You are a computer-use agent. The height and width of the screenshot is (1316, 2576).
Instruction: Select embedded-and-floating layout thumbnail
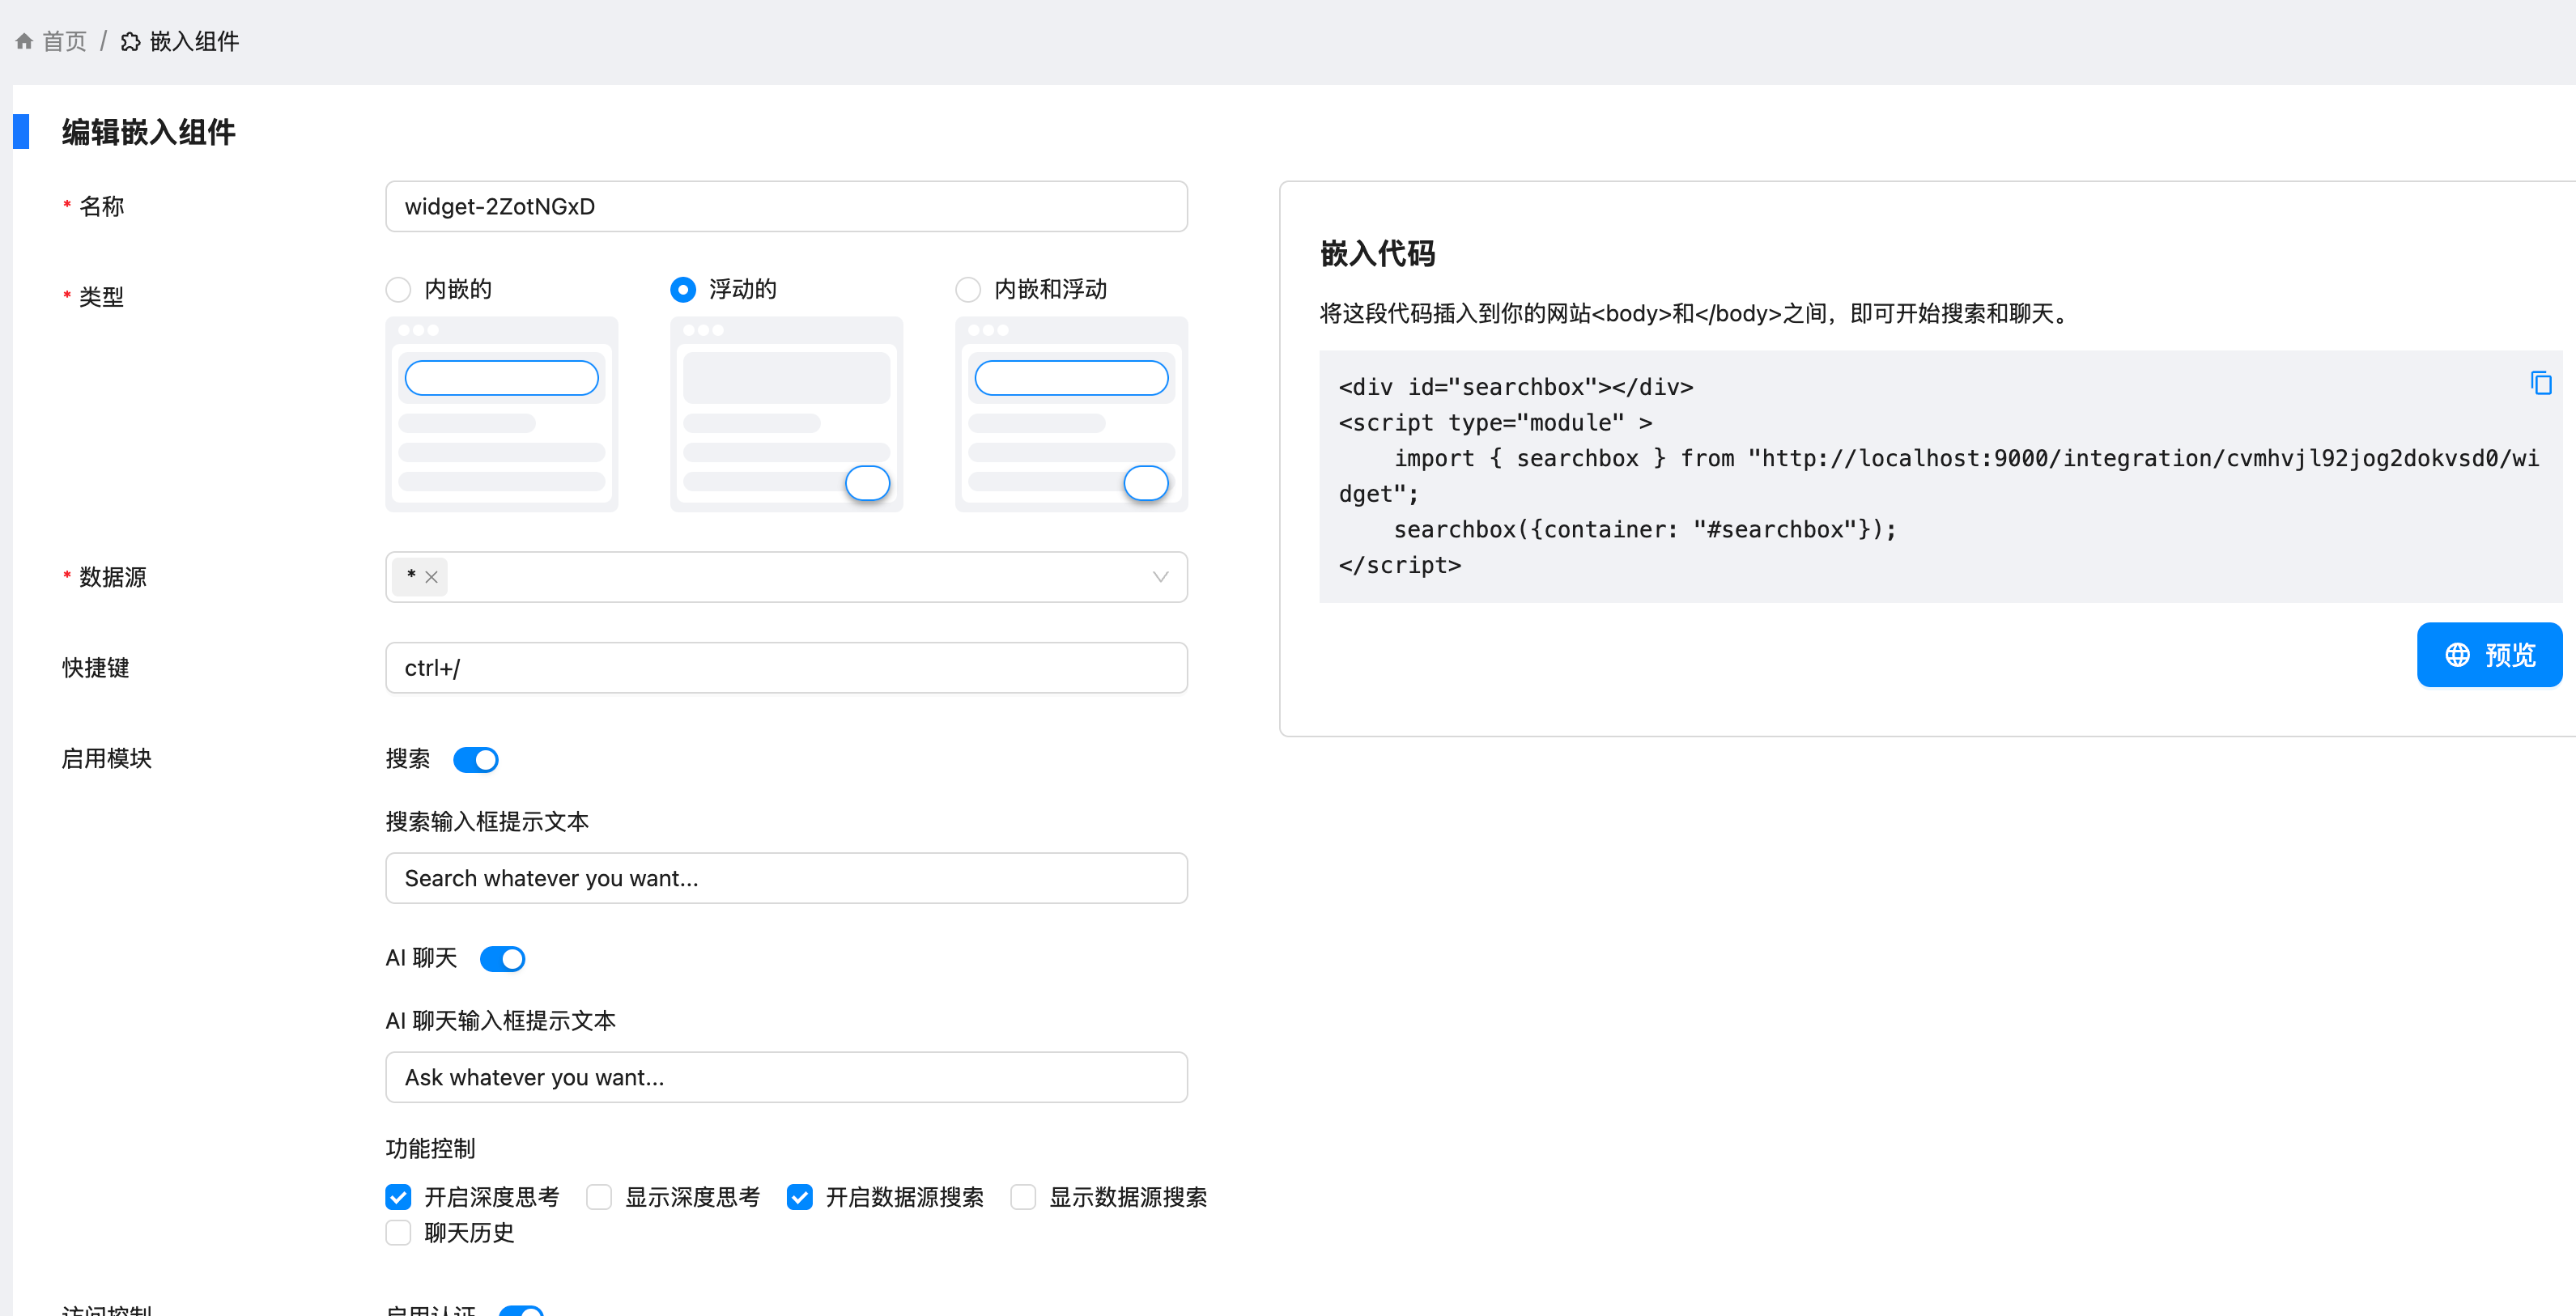coord(1071,414)
